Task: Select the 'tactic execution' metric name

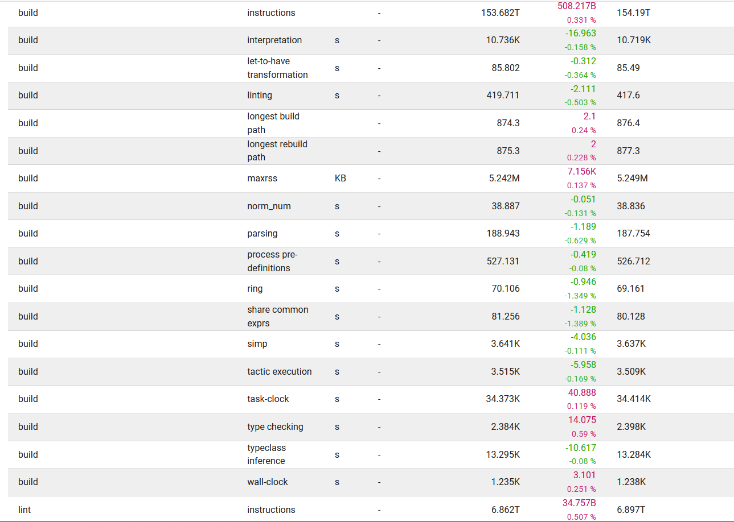Action: 280,372
